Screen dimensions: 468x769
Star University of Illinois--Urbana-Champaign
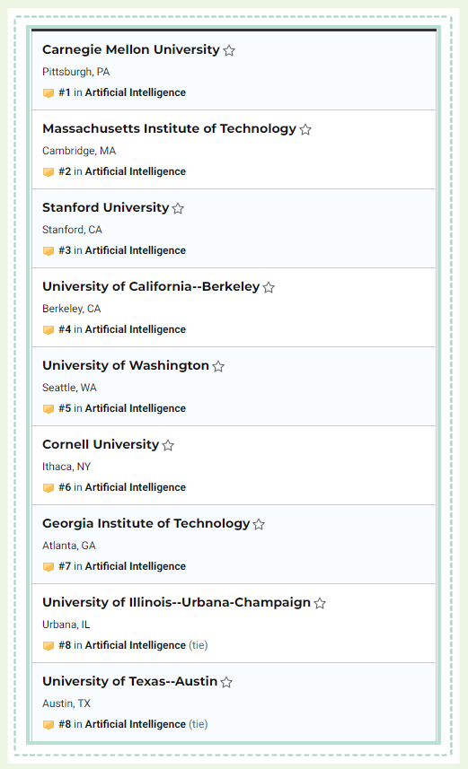point(320,603)
